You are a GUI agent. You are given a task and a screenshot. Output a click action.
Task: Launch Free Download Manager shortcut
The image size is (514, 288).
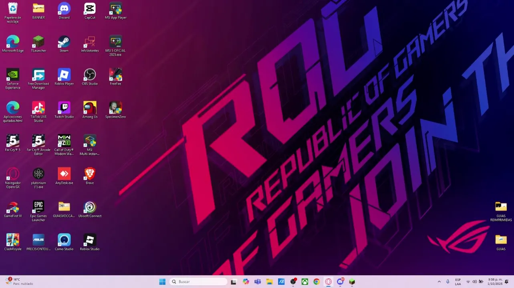click(x=38, y=79)
